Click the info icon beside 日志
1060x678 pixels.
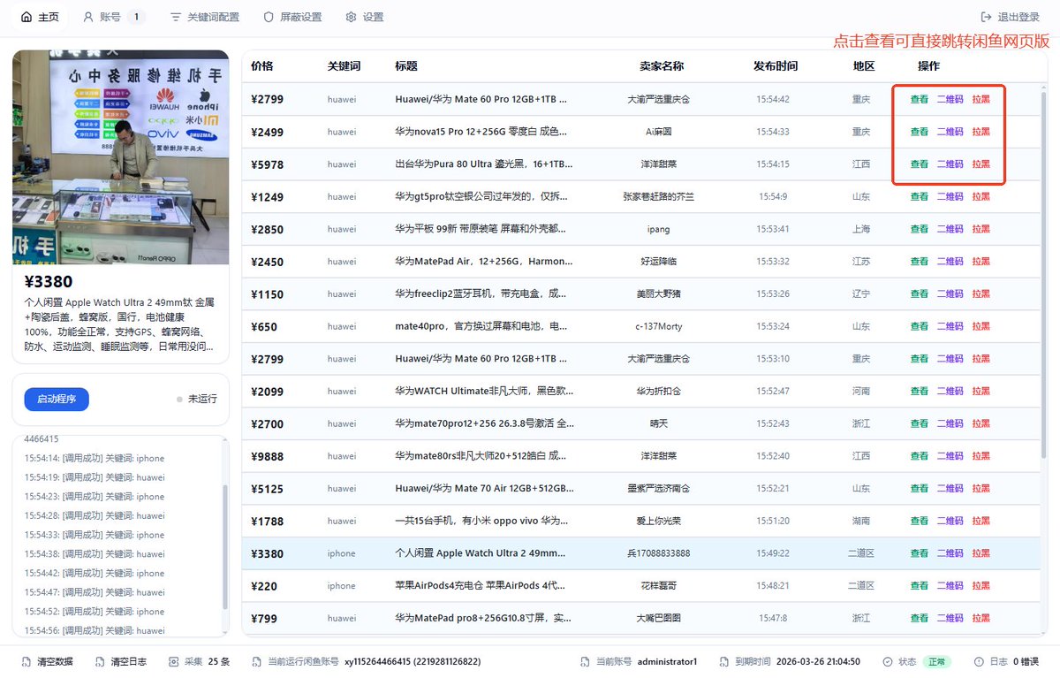click(x=979, y=661)
